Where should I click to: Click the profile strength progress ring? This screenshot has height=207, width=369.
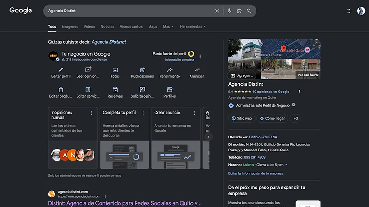191,54
